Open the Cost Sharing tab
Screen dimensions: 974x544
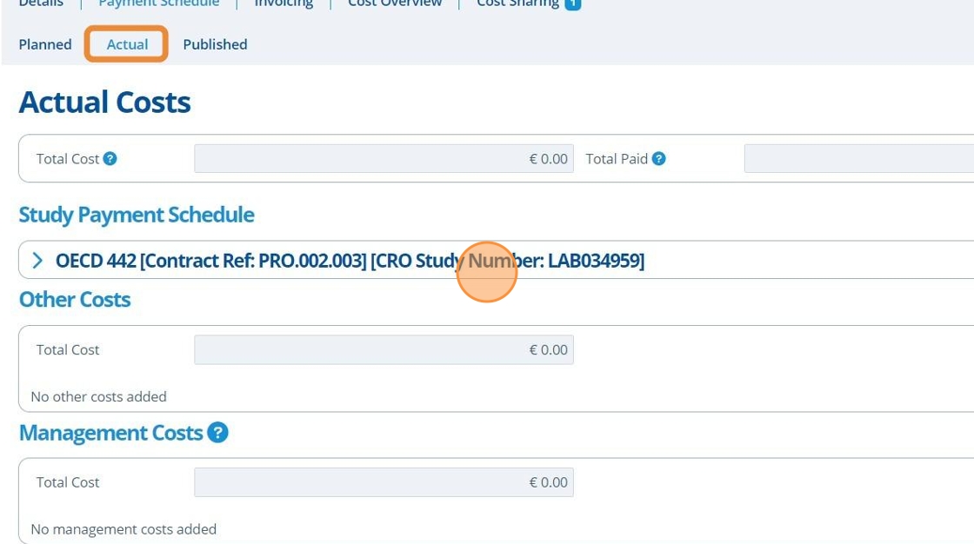click(x=518, y=3)
